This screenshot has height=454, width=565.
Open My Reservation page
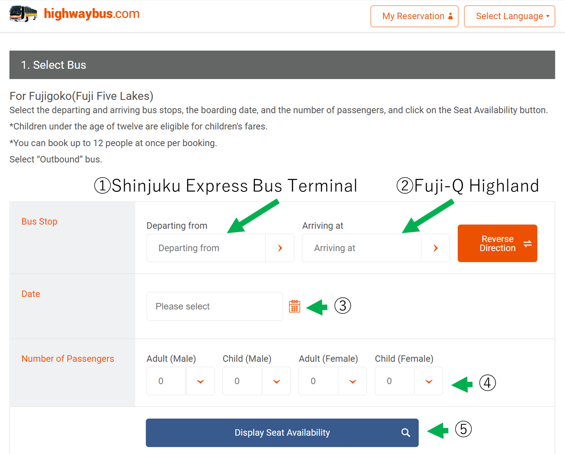(x=414, y=16)
